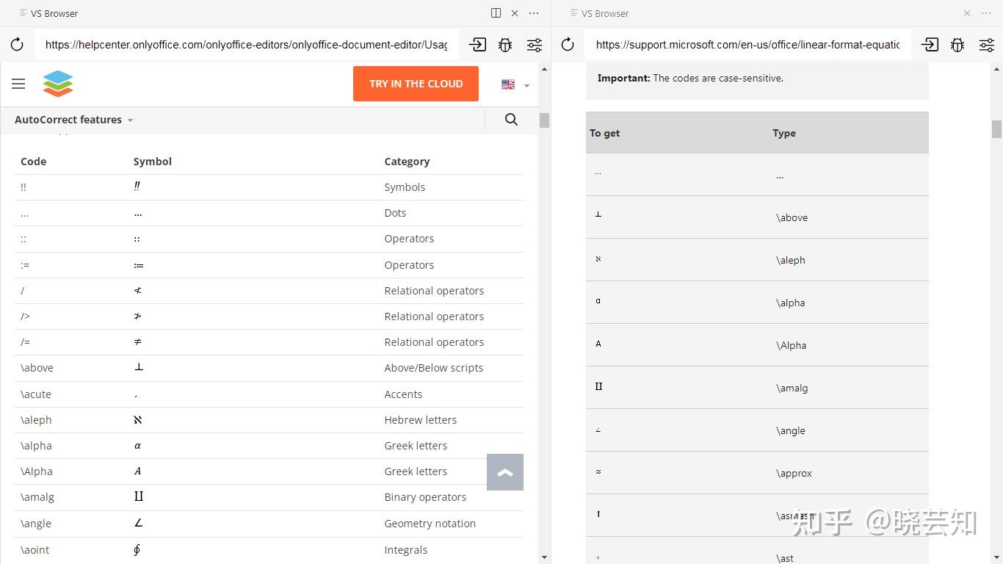
Task: Select \above in the Microsoft table
Action: [x=792, y=218]
